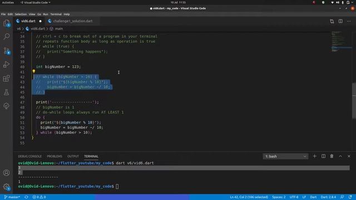Open the clock showing 10 Jul 11:55

[178, 2]
